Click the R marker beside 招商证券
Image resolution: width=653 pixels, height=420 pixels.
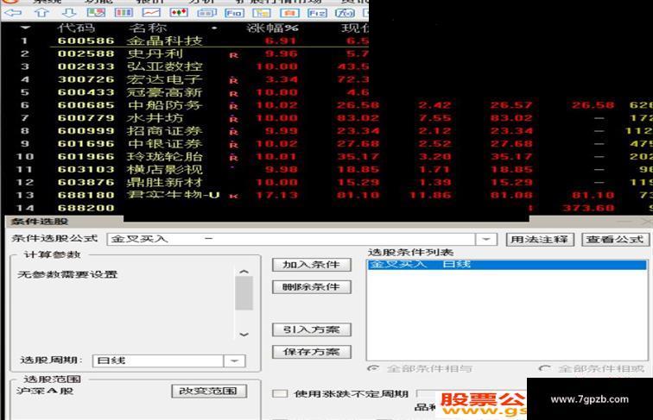point(233,132)
